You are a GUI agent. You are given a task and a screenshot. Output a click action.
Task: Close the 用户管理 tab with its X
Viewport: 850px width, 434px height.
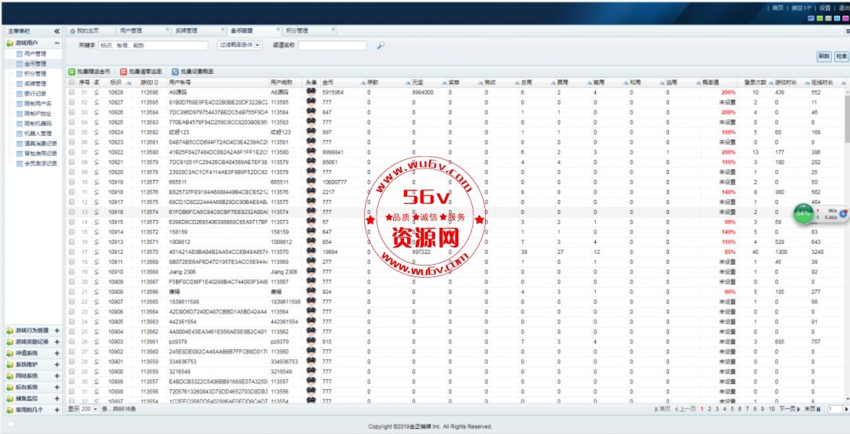tap(167, 30)
